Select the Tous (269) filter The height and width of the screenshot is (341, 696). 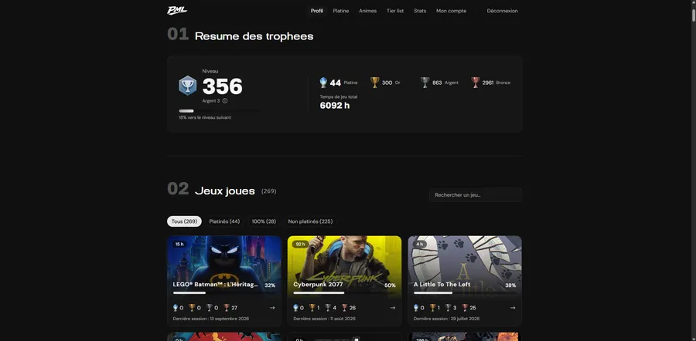point(184,221)
